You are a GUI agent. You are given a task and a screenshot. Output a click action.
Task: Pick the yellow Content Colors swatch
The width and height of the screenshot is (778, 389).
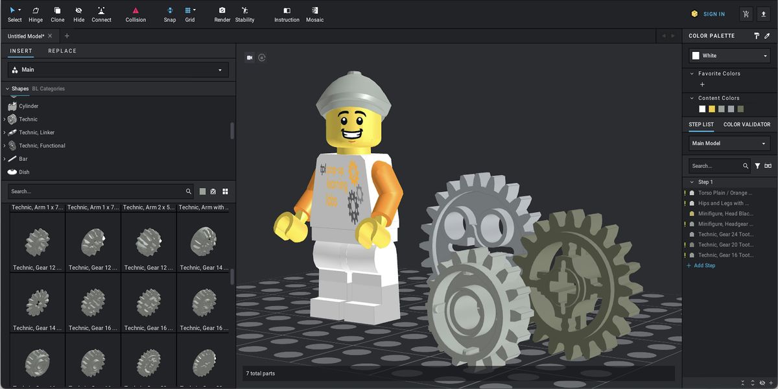coord(712,109)
